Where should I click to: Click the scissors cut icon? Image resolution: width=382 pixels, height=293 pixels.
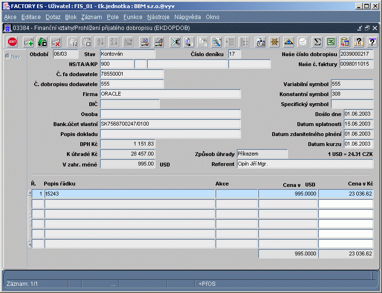point(175,42)
